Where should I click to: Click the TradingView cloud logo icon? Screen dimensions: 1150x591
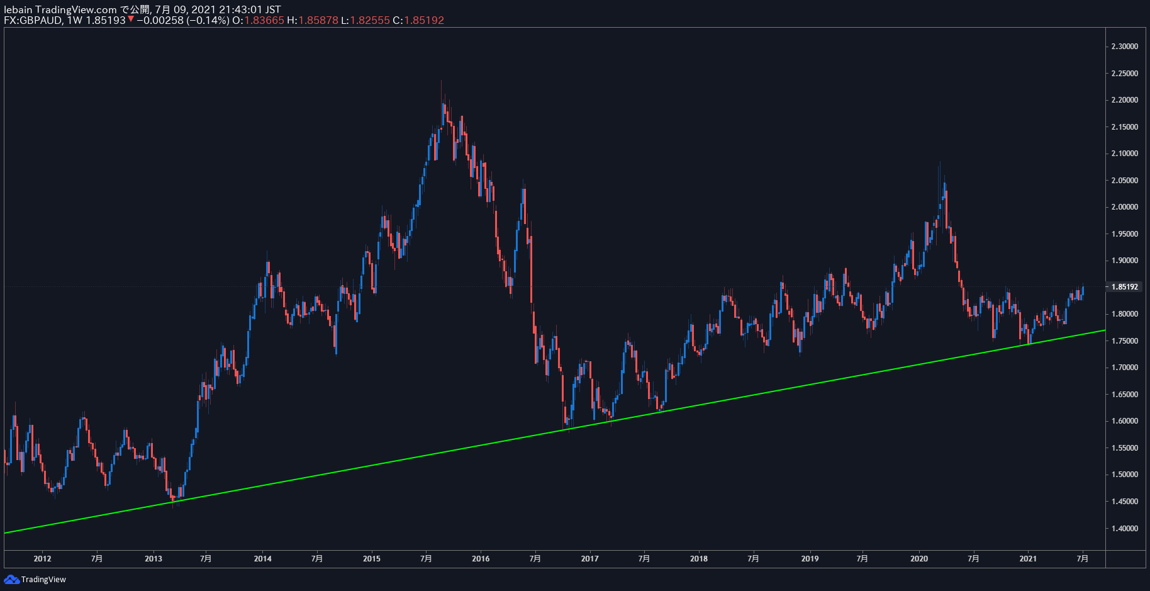coord(11,579)
